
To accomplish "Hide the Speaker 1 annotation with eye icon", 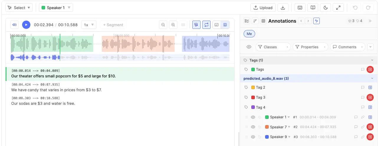I will [253, 117].
